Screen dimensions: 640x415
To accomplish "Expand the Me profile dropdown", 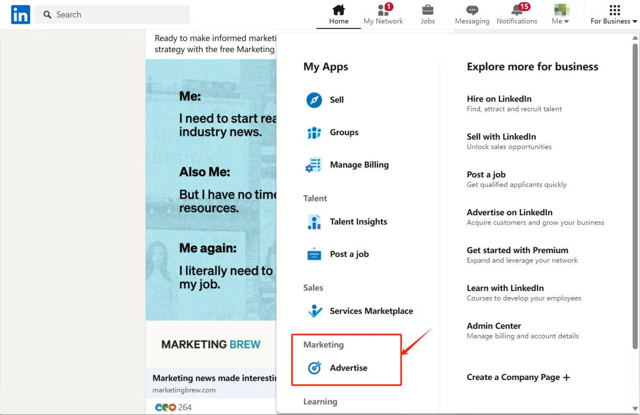I will (x=561, y=14).
